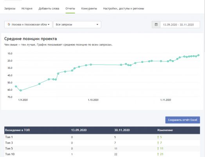Open the Все запросы dropdown
Screen dimensions: 205x157
(77, 24)
